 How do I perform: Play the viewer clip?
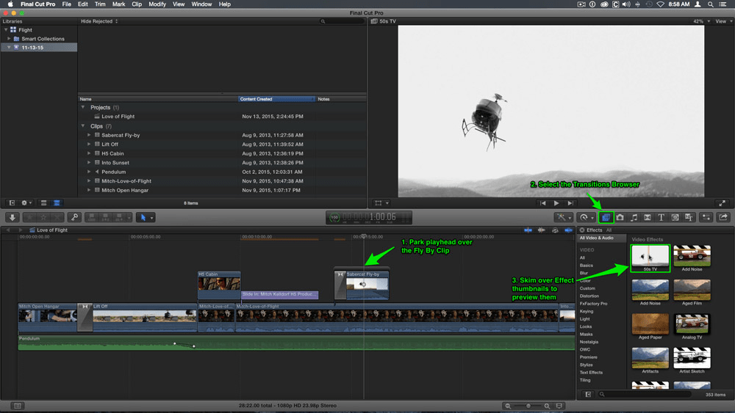pos(556,203)
